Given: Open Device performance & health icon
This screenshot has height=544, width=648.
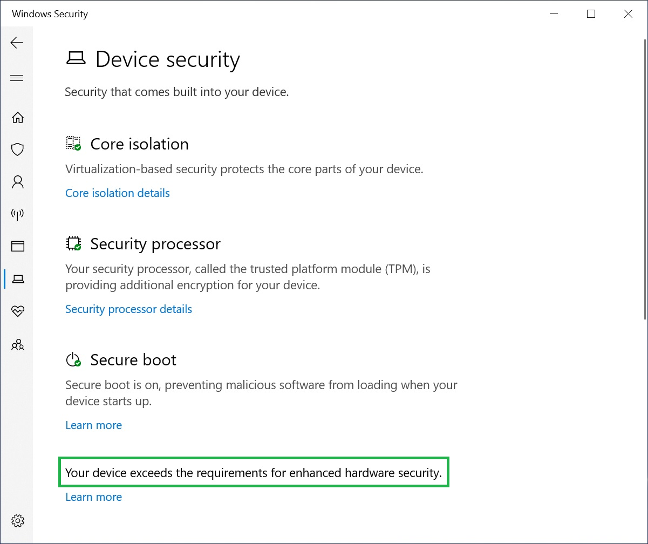Looking at the screenshot, I should 17,311.
